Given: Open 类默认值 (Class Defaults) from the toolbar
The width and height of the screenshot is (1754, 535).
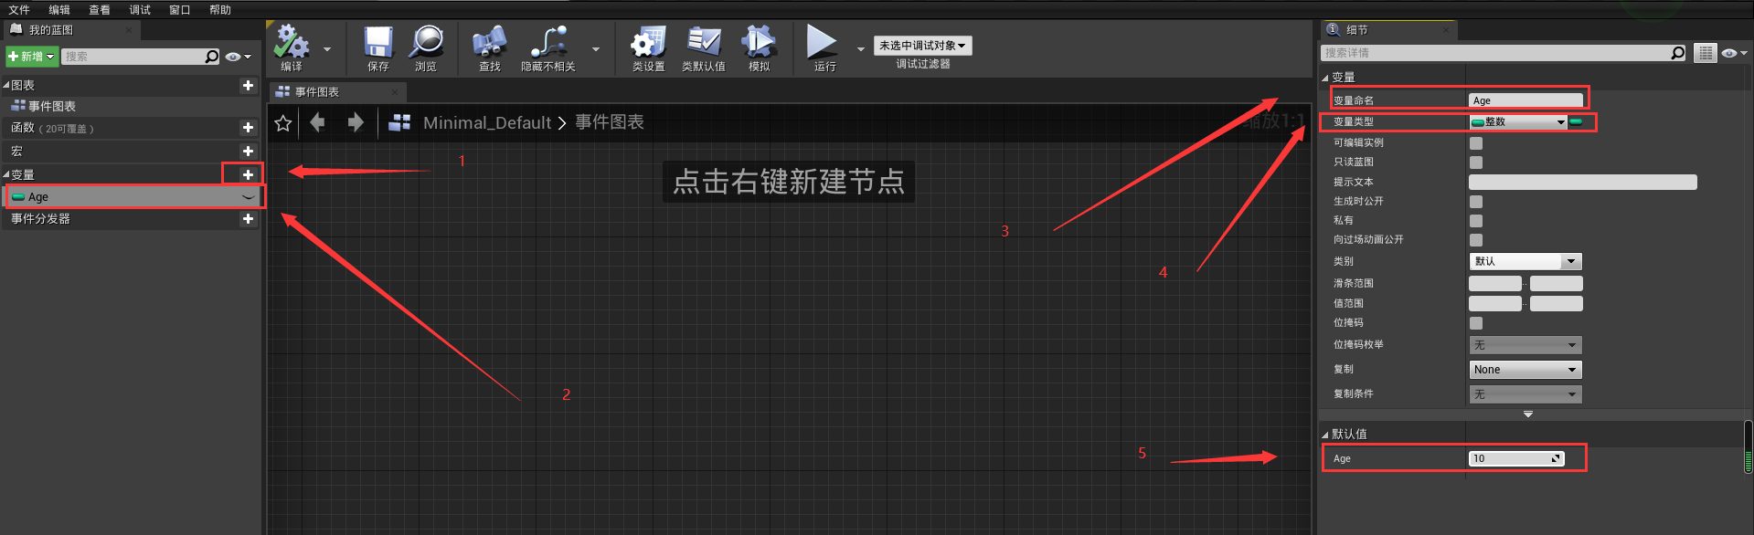Looking at the screenshot, I should [703, 43].
